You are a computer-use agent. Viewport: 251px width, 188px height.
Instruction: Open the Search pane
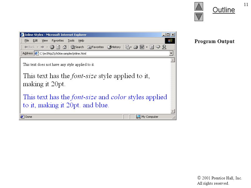point(77,47)
